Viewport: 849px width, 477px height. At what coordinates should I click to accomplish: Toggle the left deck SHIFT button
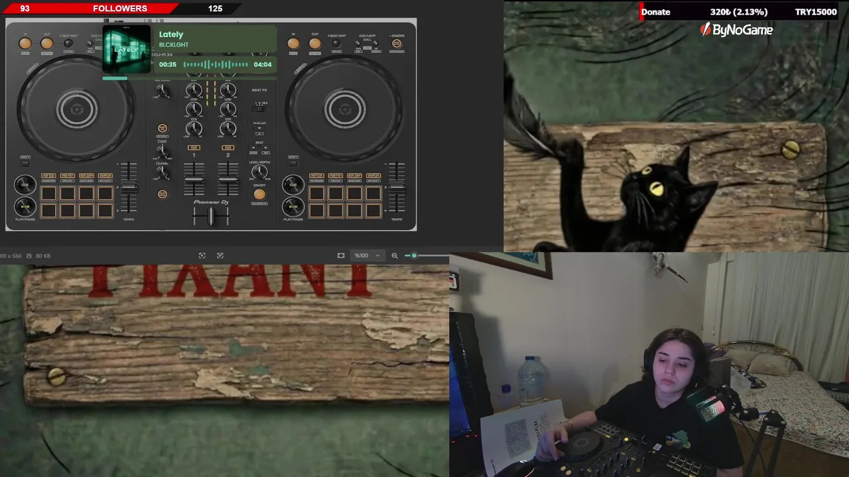tap(25, 163)
